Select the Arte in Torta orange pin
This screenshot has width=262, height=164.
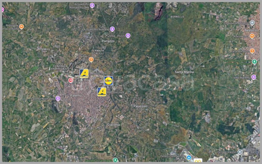coord(252,36)
